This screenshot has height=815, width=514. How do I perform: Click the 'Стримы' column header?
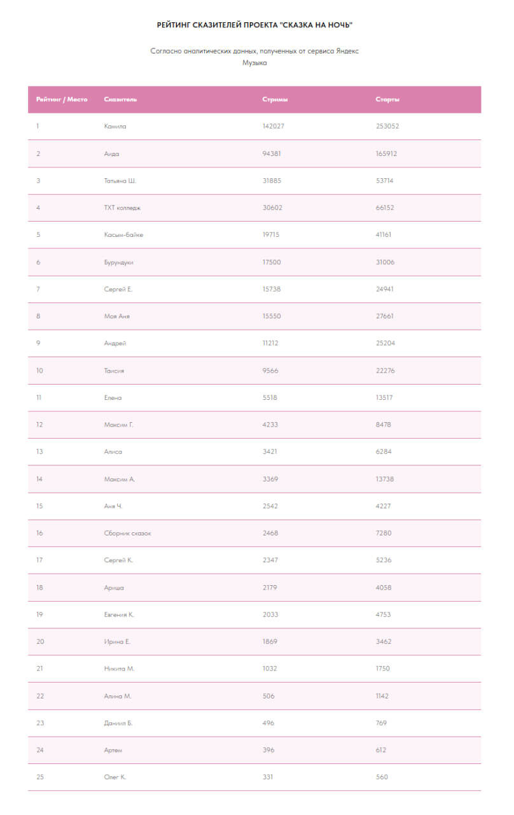[275, 99]
